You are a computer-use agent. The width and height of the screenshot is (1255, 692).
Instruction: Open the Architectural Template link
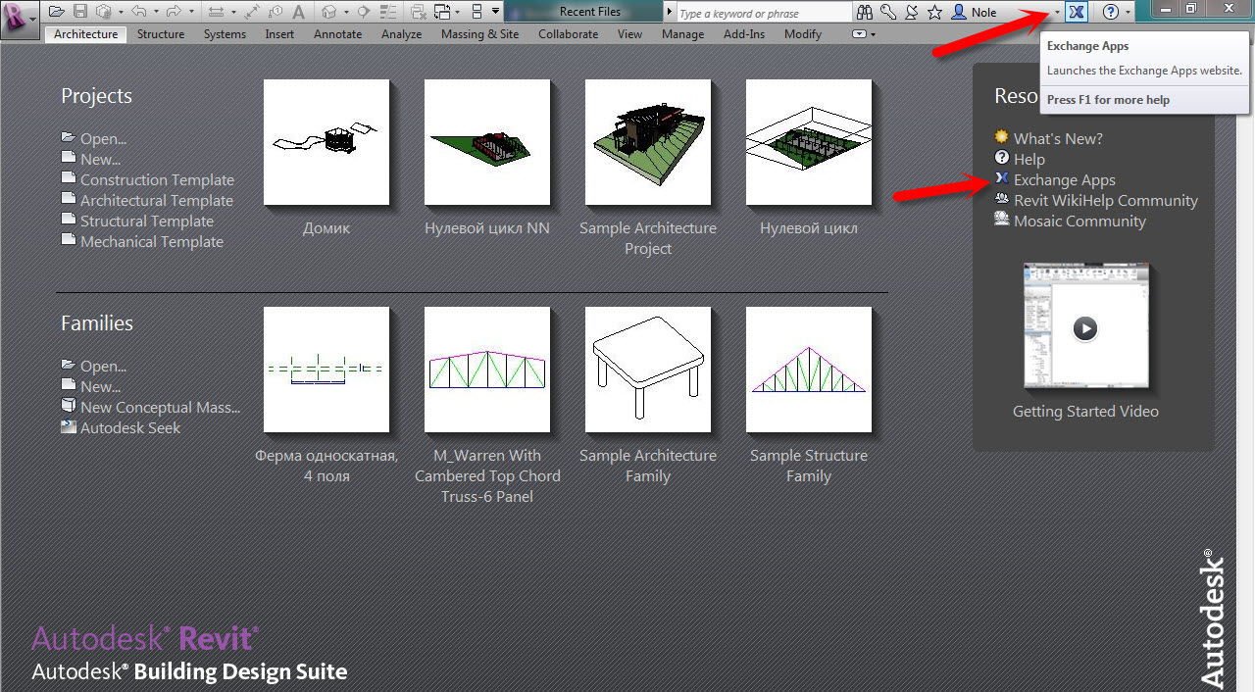pos(157,201)
